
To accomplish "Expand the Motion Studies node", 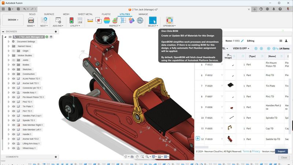I will tap(8, 56).
